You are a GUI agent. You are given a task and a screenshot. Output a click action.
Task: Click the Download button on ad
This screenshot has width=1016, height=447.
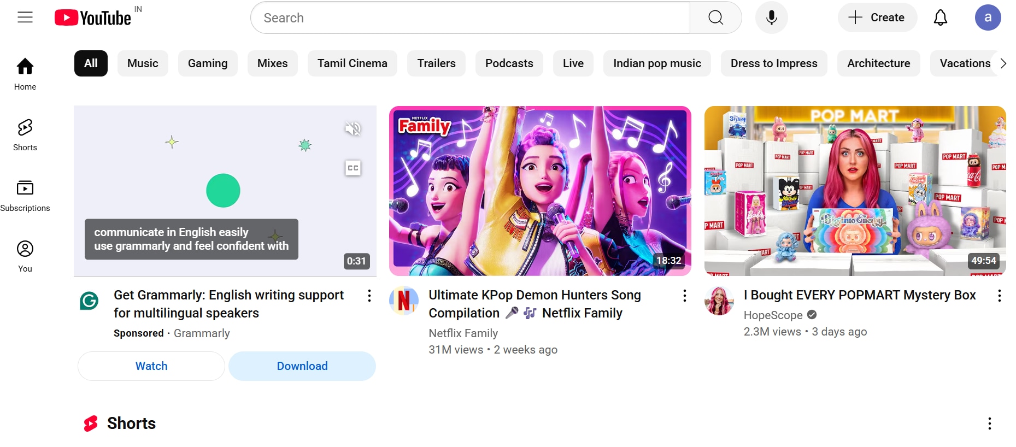[302, 366]
